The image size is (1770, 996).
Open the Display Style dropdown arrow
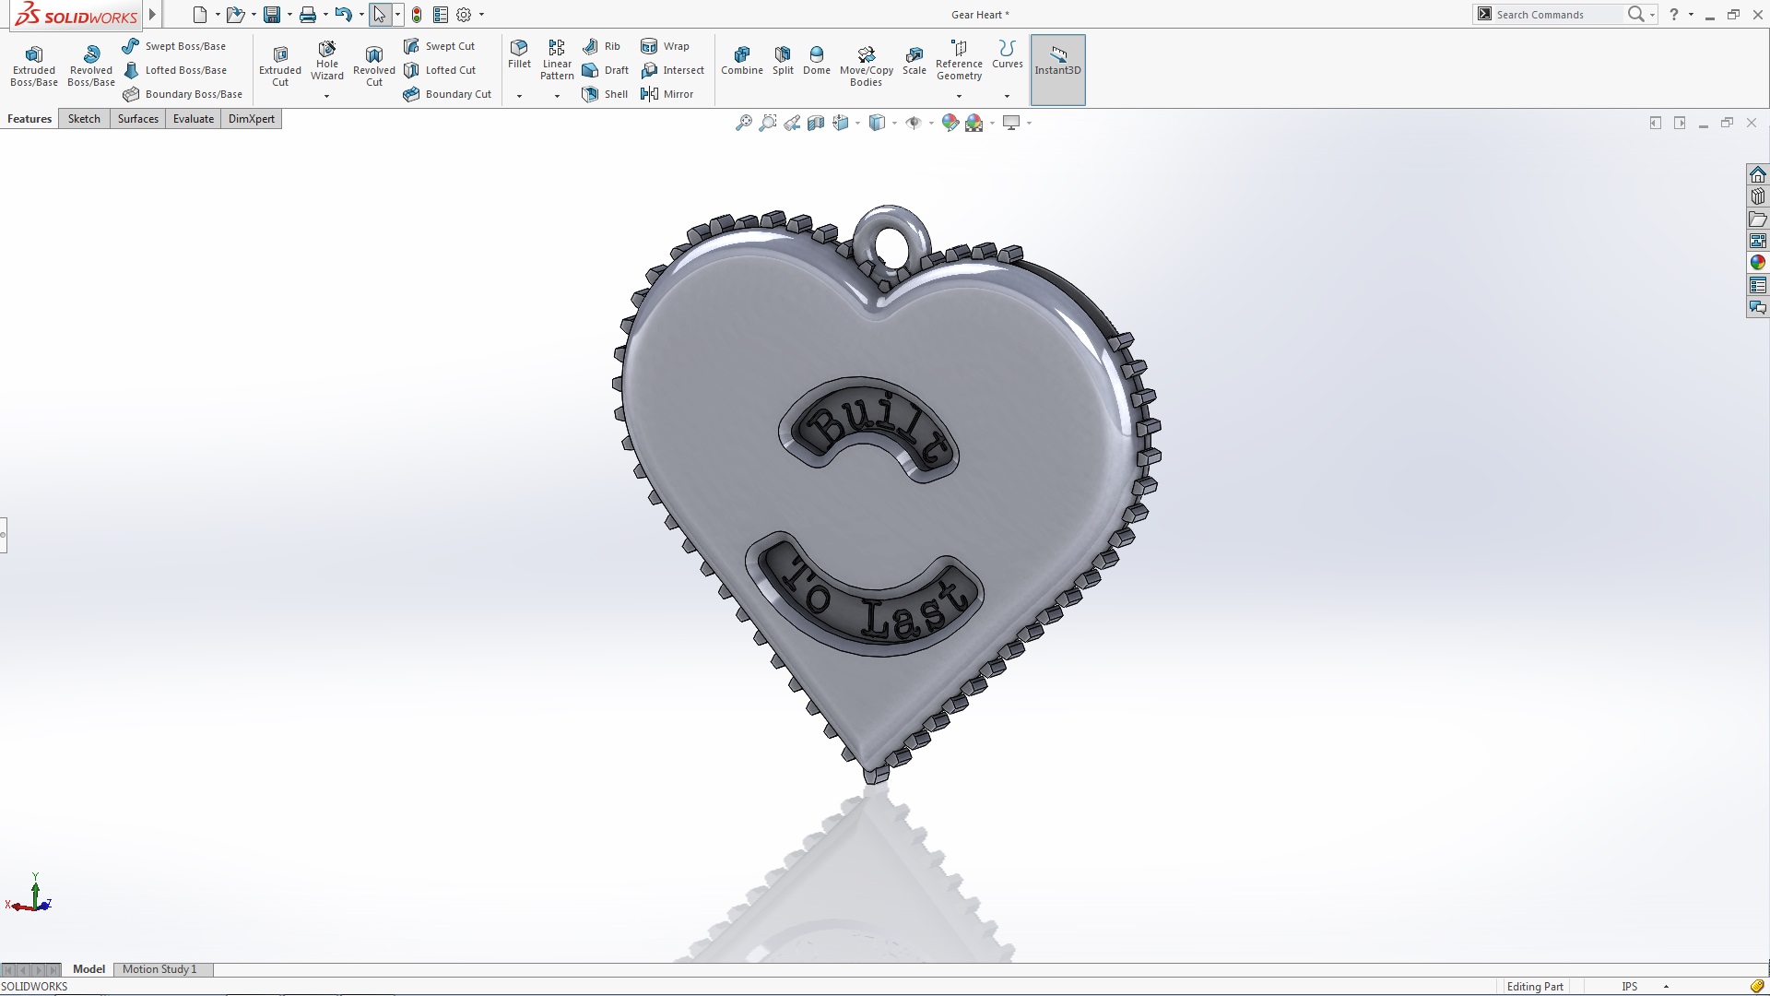tap(894, 122)
